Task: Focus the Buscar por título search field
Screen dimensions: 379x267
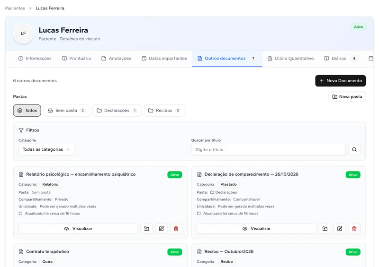Action: pyautogui.click(x=268, y=150)
